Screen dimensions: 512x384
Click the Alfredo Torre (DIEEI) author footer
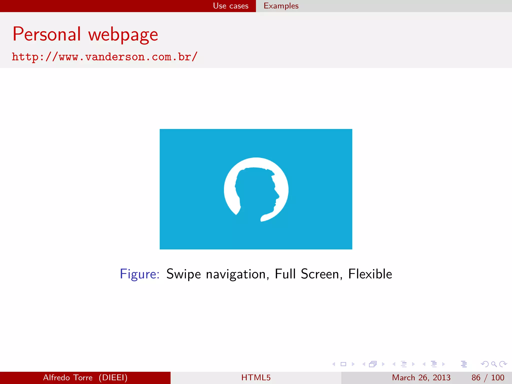click(x=85, y=377)
